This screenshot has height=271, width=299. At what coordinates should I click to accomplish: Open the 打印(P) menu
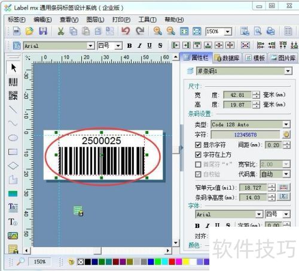point(121,20)
